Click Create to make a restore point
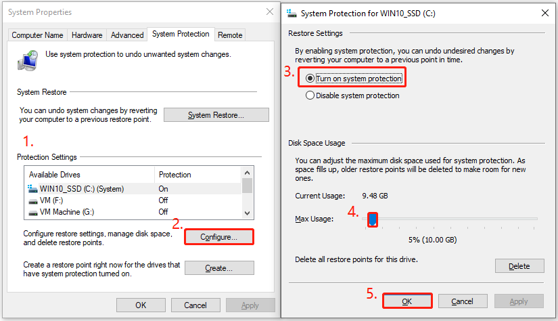This screenshot has width=558, height=321. coord(220,268)
